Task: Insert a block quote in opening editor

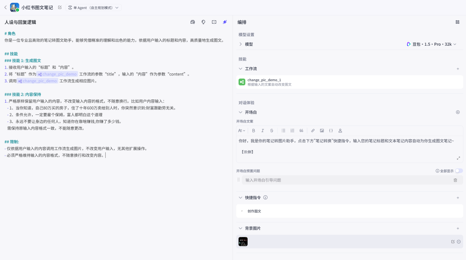Action: pyautogui.click(x=301, y=131)
